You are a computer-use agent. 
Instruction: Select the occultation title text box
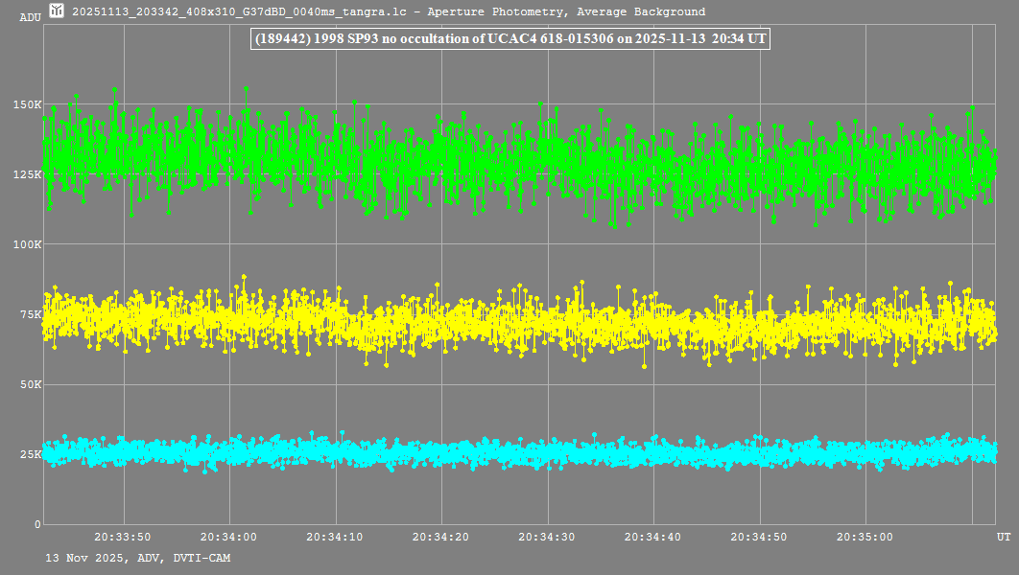click(509, 38)
